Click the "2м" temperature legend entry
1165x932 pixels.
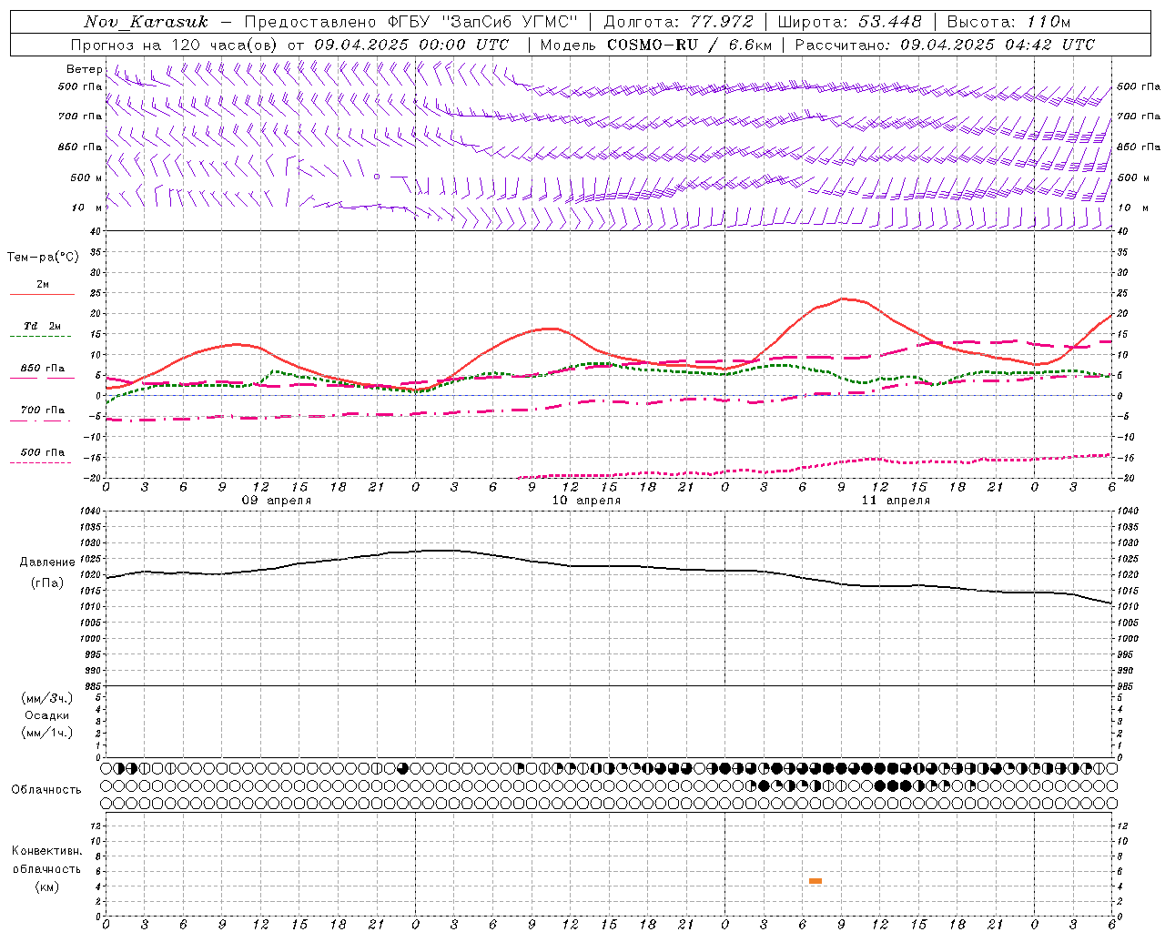tap(43, 285)
